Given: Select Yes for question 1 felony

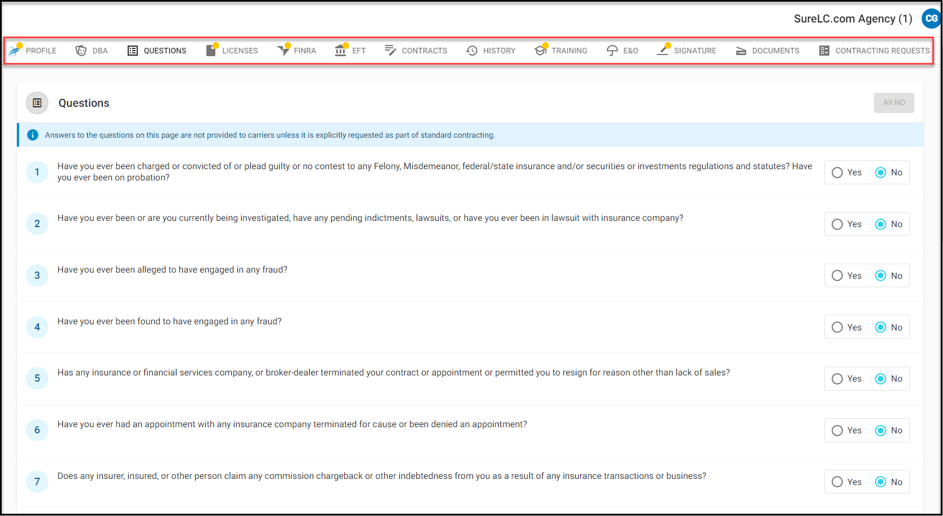Looking at the screenshot, I should coord(837,173).
